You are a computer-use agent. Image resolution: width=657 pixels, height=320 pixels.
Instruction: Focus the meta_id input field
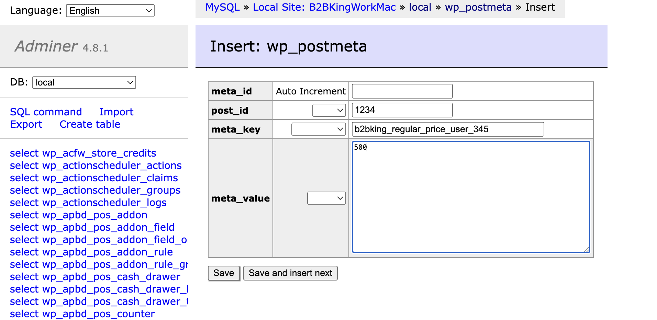coord(402,91)
